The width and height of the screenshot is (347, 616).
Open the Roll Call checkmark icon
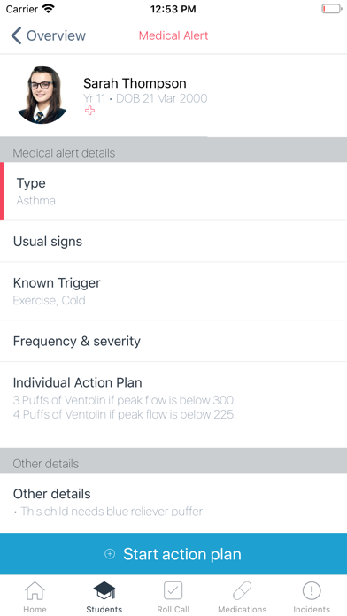173,590
